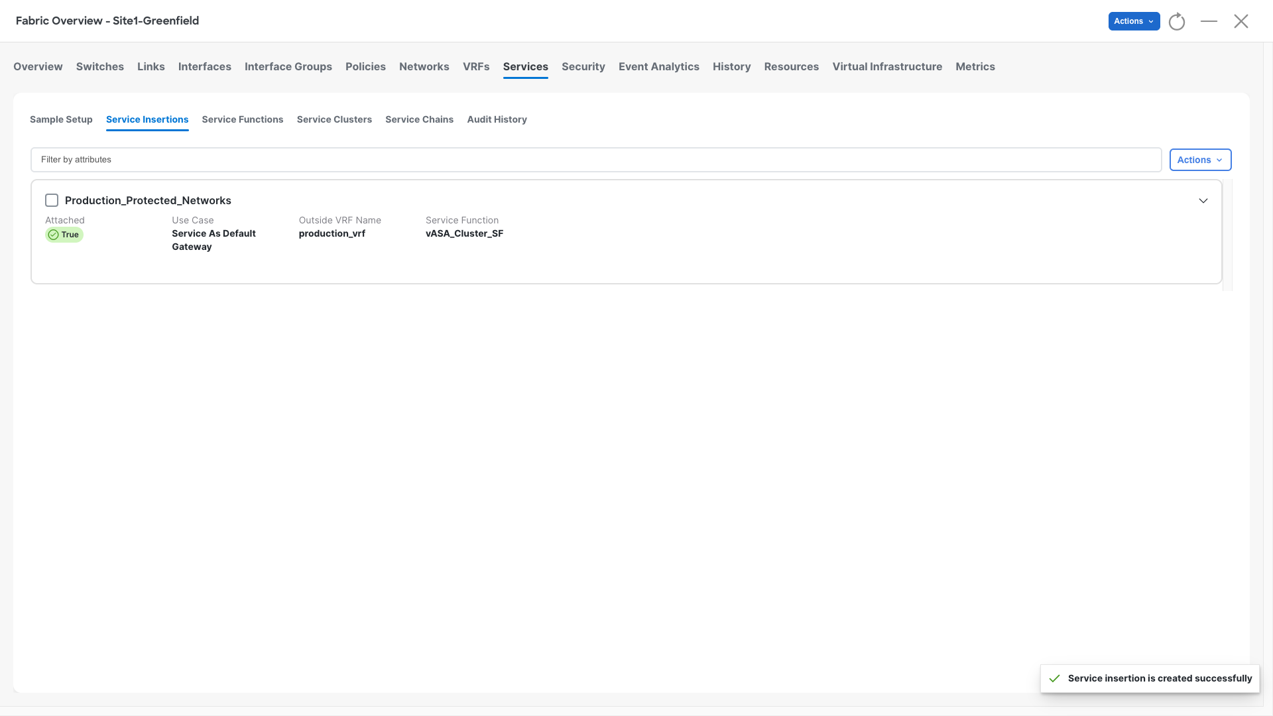Click the green check icon in True badge
1273x716 pixels.
point(54,235)
